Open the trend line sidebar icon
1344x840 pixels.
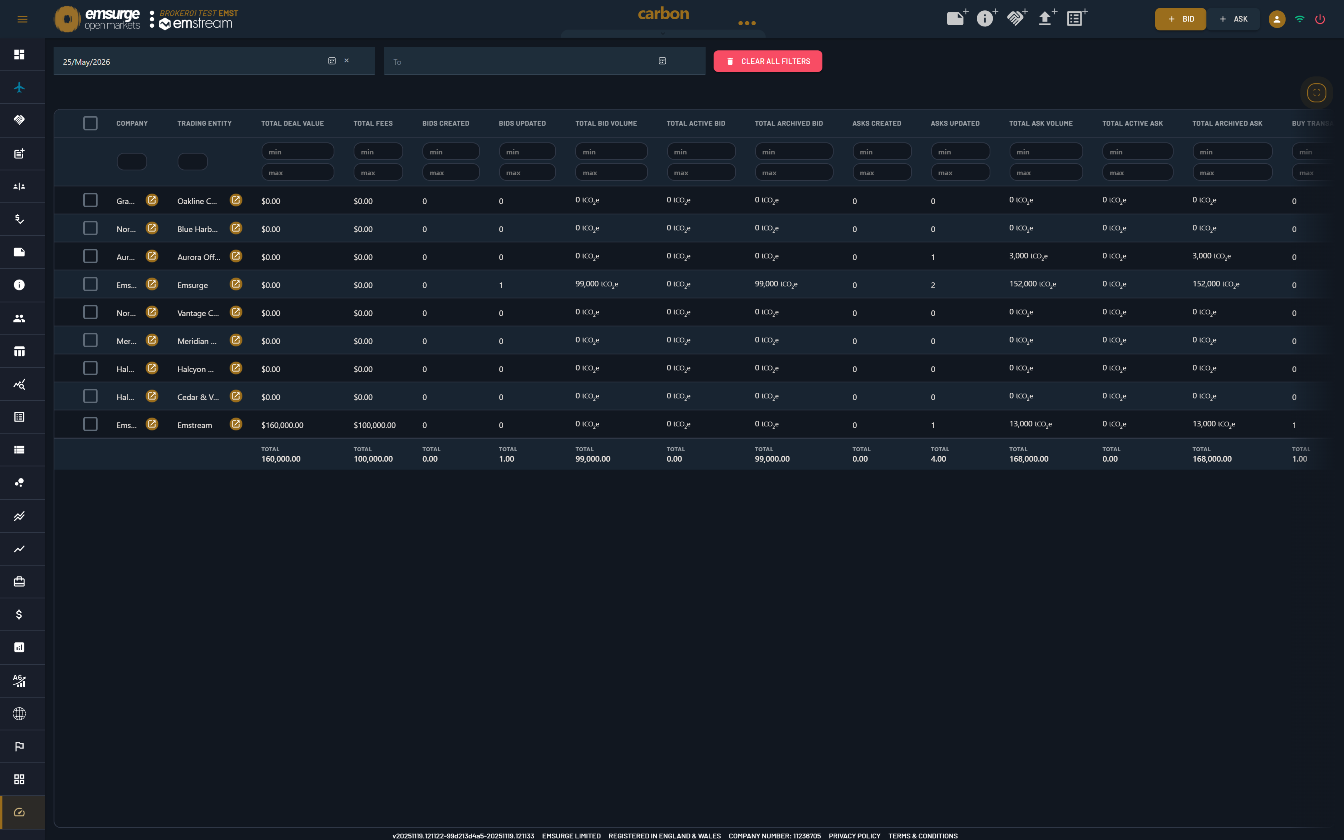(20, 549)
